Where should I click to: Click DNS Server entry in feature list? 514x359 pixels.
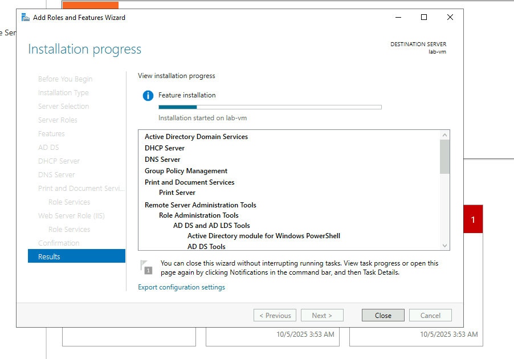[x=162, y=160]
